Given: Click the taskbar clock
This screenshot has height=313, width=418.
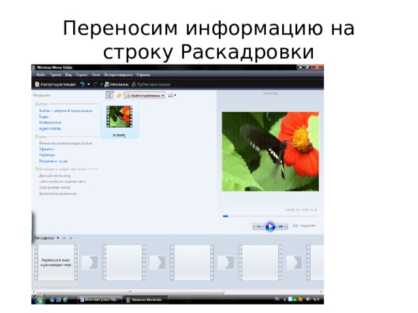Looking at the screenshot, I should coord(316,300).
